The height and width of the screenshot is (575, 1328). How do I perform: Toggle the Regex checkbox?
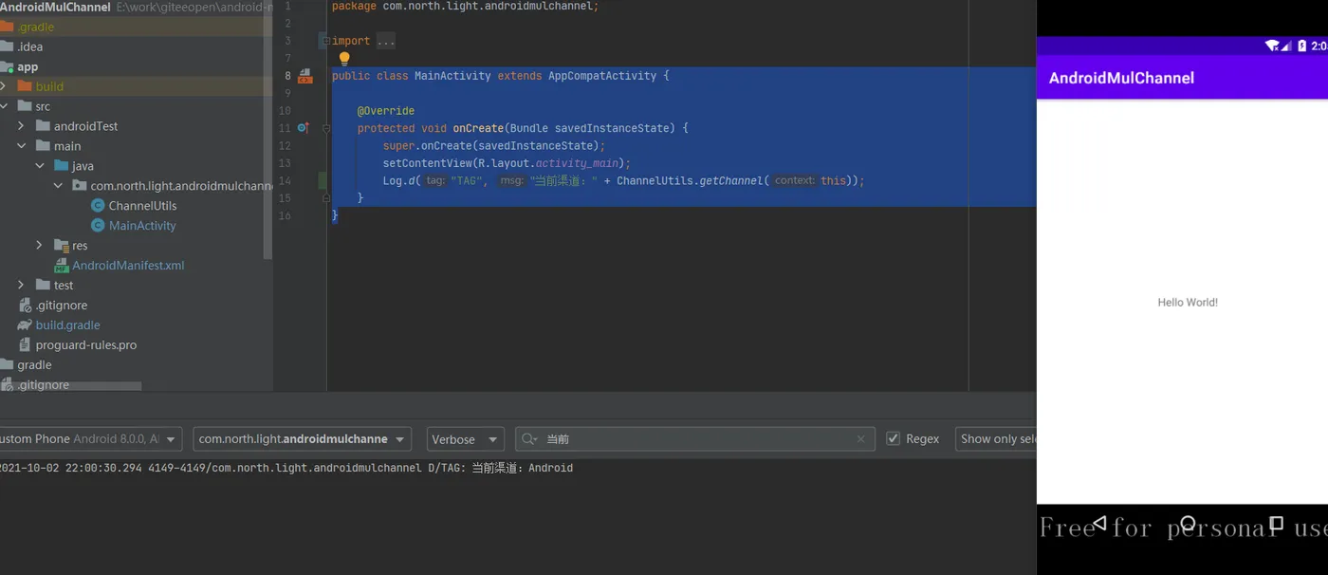point(893,438)
